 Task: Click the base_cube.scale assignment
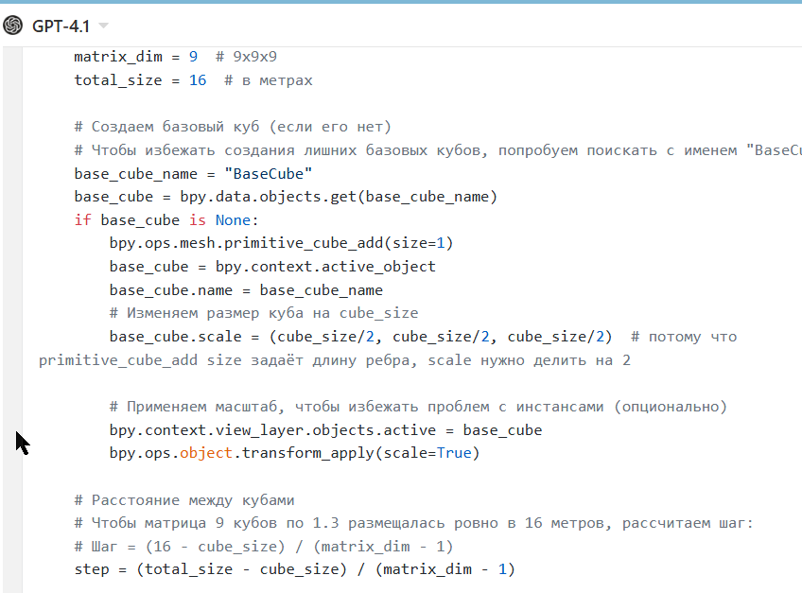pos(360,337)
